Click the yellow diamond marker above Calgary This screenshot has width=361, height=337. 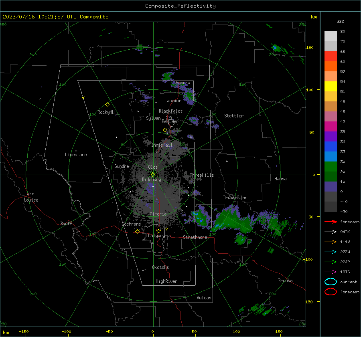(158, 231)
